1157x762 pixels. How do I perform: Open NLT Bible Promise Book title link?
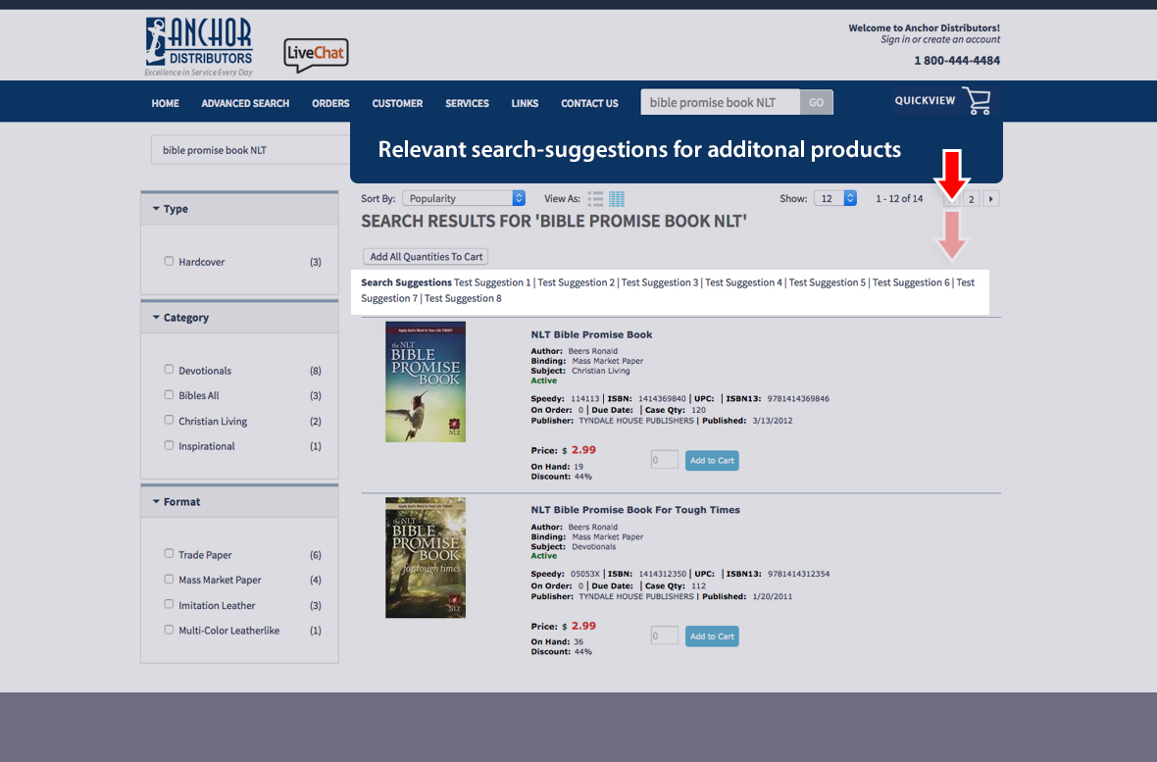pos(591,334)
